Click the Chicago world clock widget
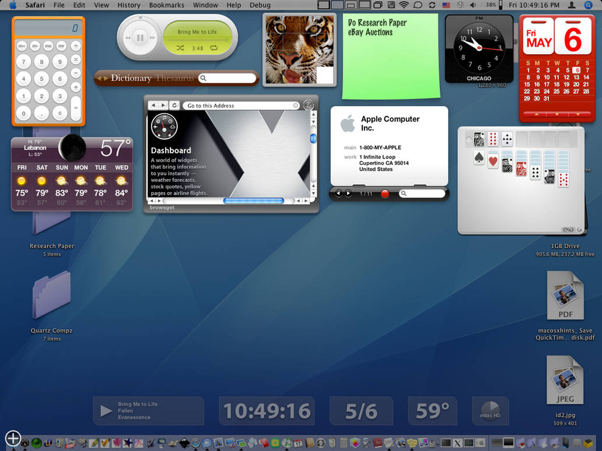The image size is (602, 451). pos(479,49)
